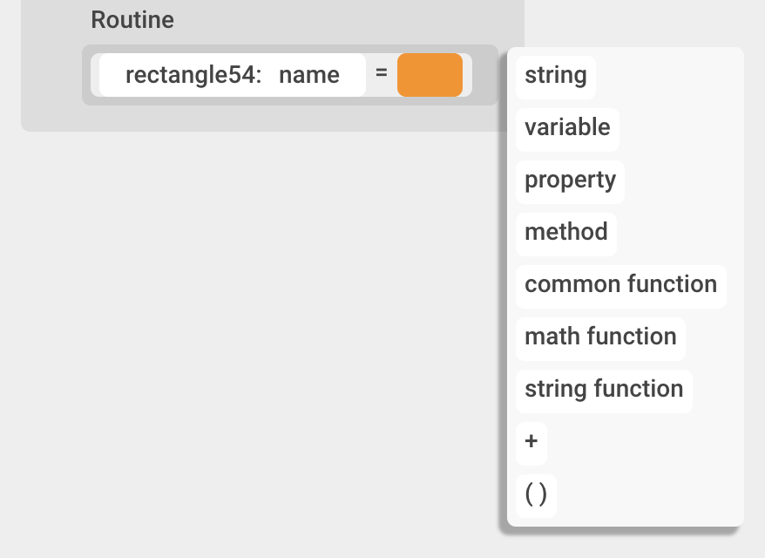Select variable in the popup menu
Screen dimensions: 765x558
coord(567,127)
